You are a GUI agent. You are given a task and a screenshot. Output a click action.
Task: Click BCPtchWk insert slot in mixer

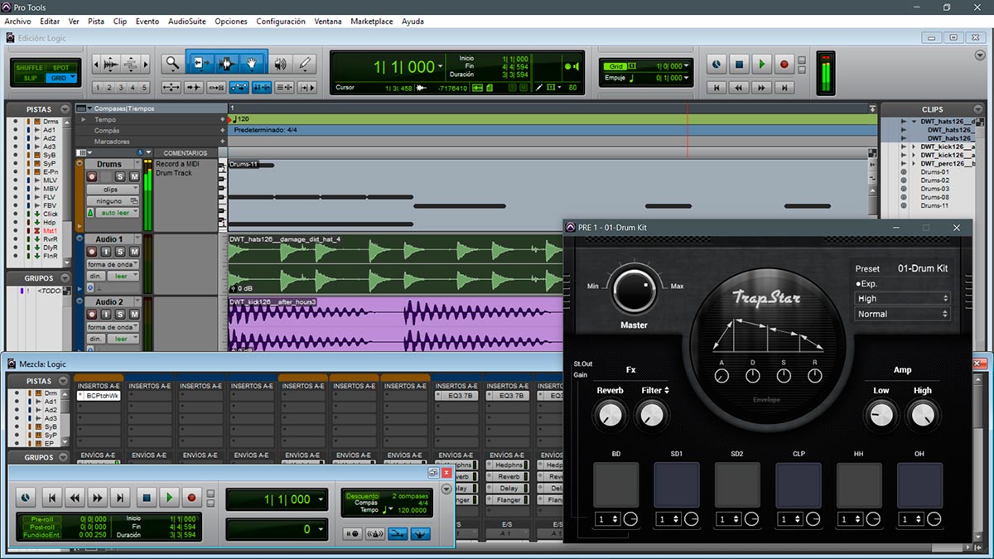click(x=99, y=396)
